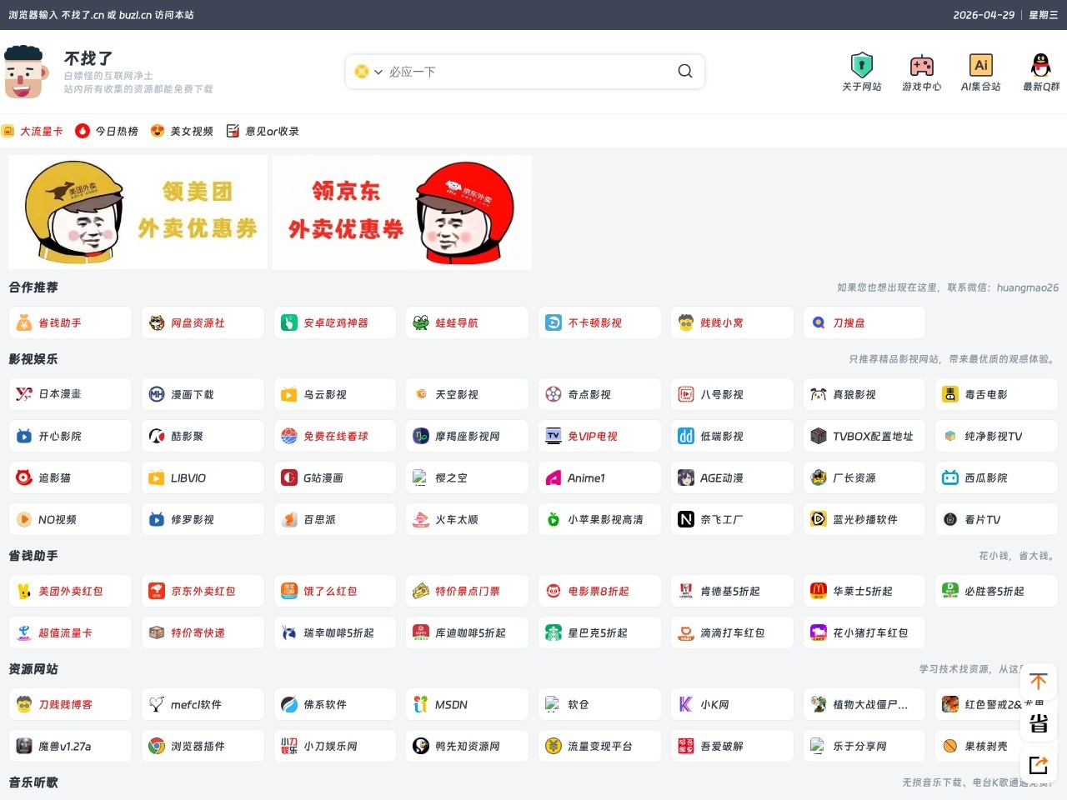Click the 低端影视 dd icon

coord(686,437)
